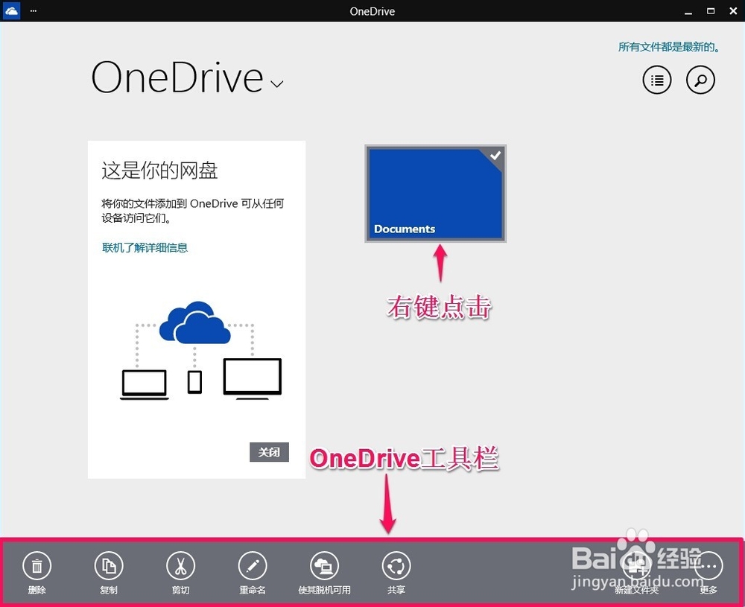Maximize the OneDrive window
This screenshot has width=745, height=607.
[711, 11]
